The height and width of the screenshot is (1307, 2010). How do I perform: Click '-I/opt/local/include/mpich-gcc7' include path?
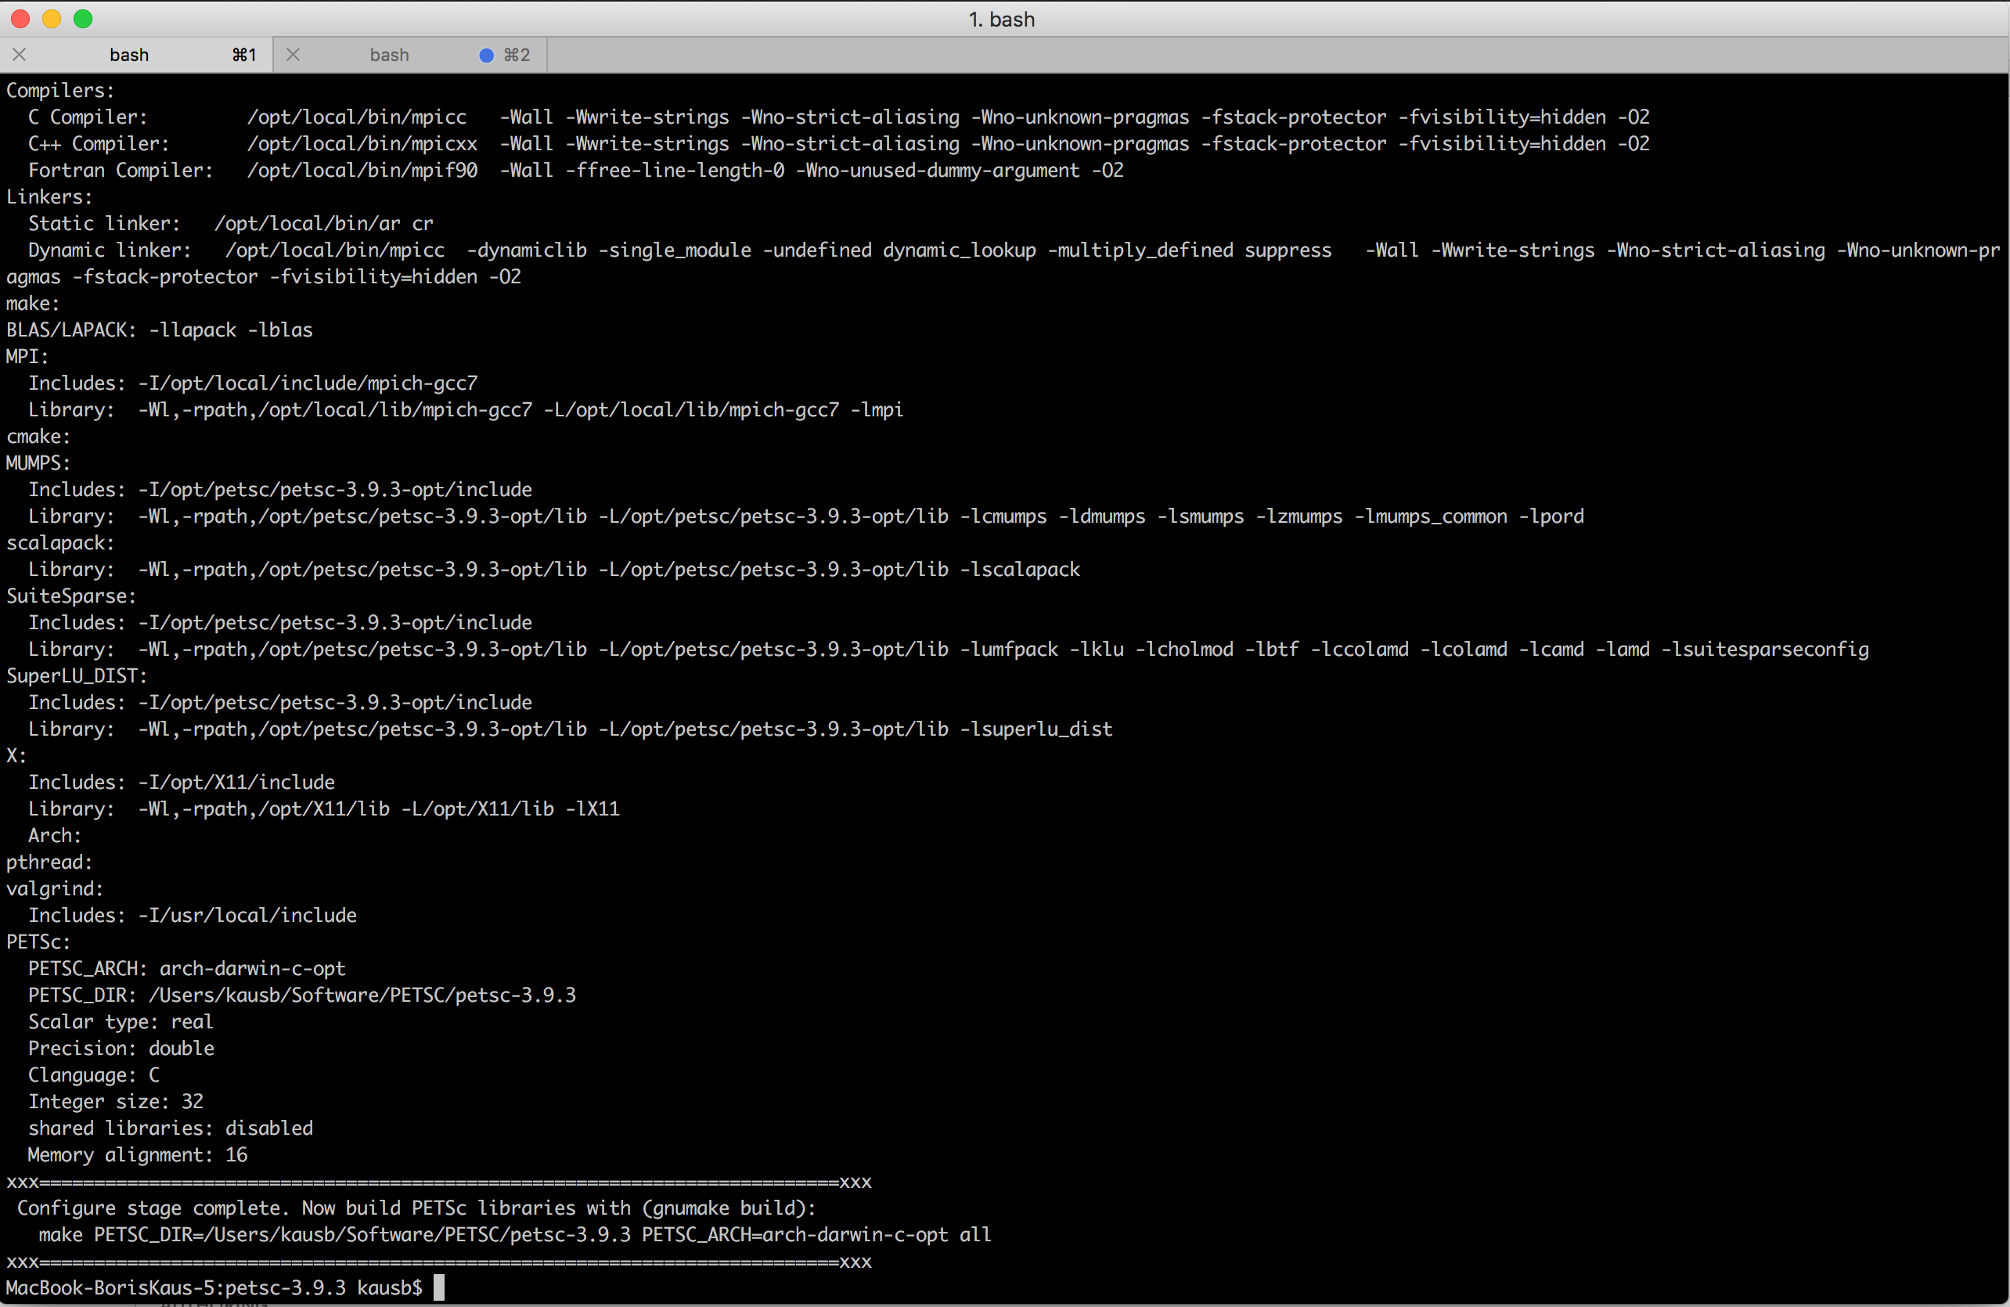pos(308,383)
